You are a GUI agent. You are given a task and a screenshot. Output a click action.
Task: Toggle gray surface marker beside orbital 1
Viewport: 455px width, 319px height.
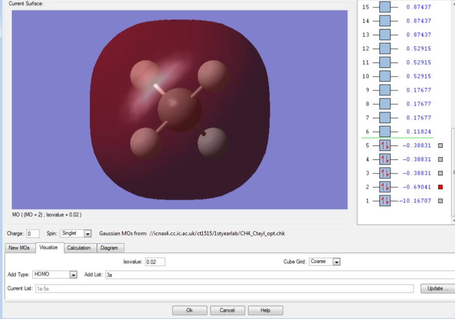440,201
